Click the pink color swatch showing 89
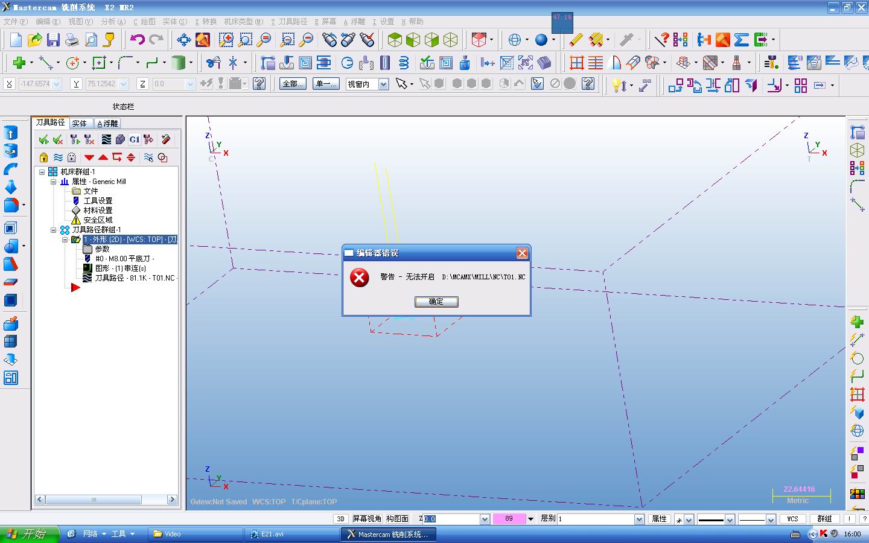The image size is (869, 543). click(509, 519)
